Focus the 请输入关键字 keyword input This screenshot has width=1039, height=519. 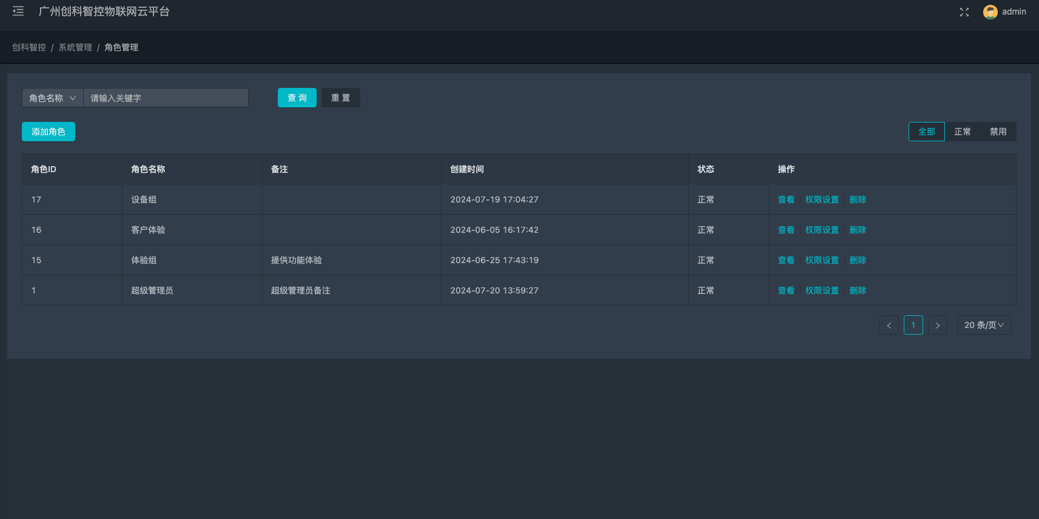point(166,98)
